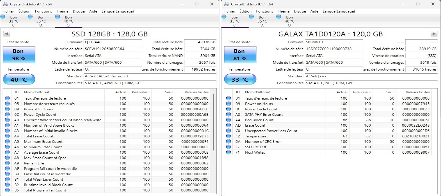Screen dimensions: 442x196
Task: Click the 40 °C temperature indicator
Action: click(19, 79)
